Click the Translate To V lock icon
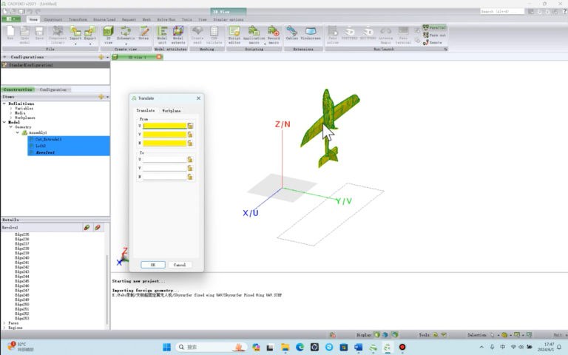Screen dimensions: 568x355 pos(190,168)
